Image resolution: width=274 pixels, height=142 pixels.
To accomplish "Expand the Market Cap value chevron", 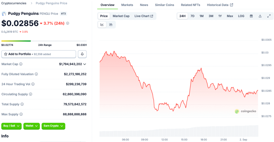I will pos(85,64).
